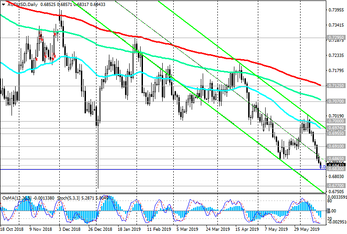Image resolution: width=347 pixels, height=234 pixels.
Task: Select the red moving average line endpoint
Action: [x=320, y=85]
